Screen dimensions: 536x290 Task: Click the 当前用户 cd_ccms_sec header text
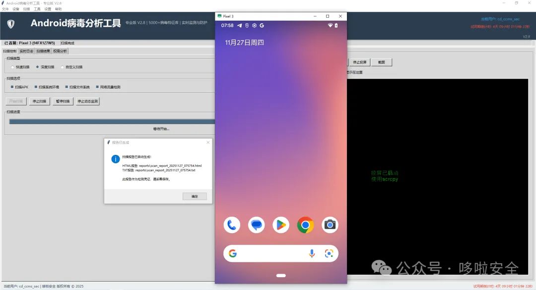(x=500, y=19)
